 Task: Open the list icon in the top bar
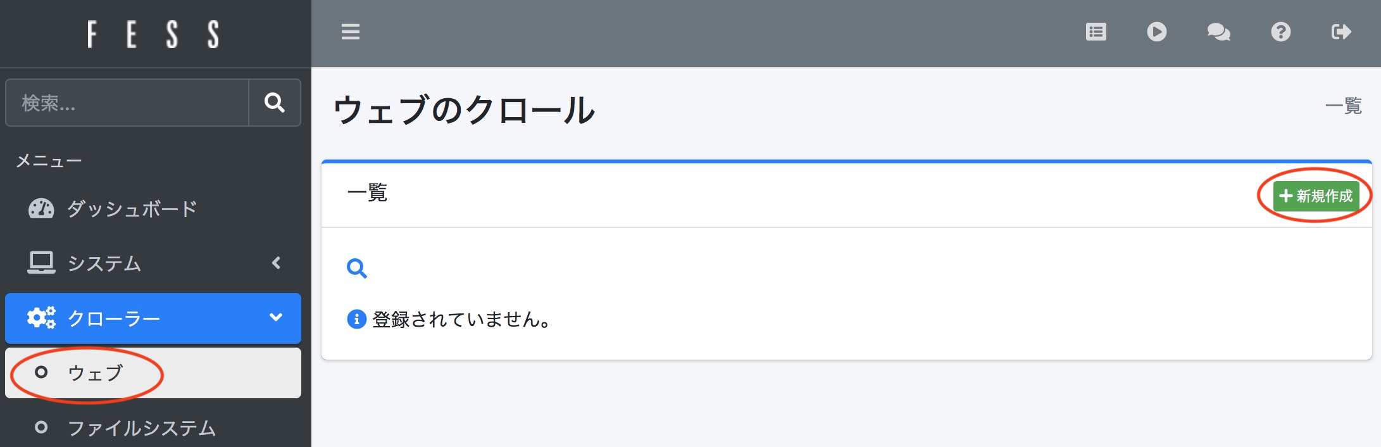pos(1096,32)
